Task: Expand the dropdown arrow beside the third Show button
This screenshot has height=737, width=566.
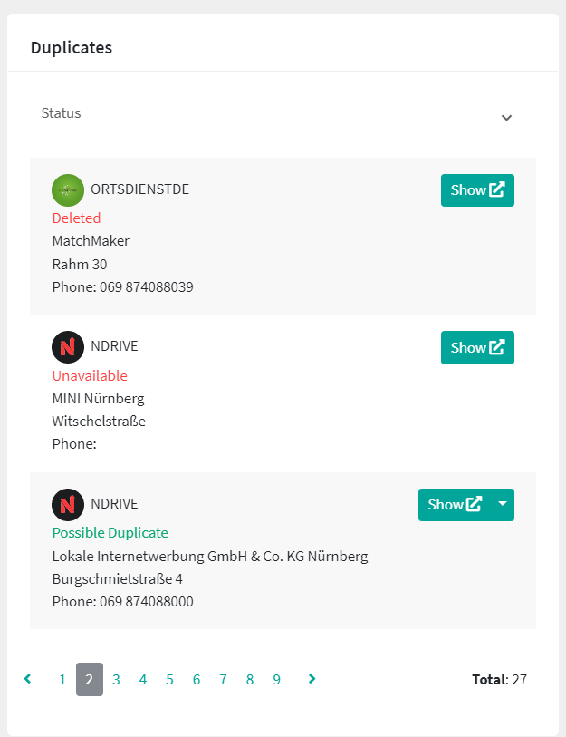Action: [x=503, y=505]
